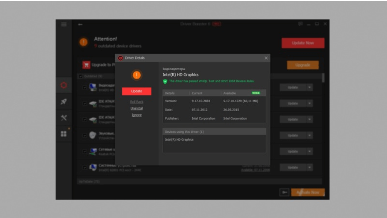This screenshot has width=387, height=218.
Task: Toggle the Outdated group select-all checkbox
Action: tap(81, 77)
